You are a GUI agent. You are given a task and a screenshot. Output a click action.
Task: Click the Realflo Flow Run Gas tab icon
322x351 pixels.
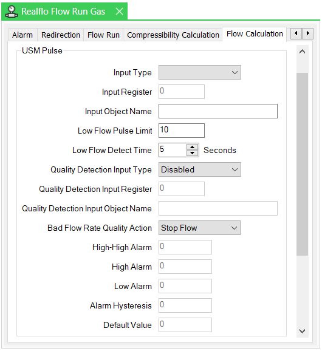click(x=12, y=12)
